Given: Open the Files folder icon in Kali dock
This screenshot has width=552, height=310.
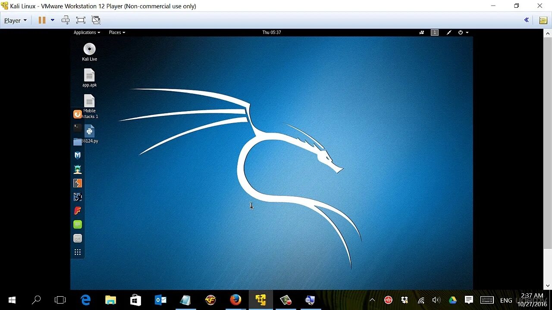Looking at the screenshot, I should (78, 142).
